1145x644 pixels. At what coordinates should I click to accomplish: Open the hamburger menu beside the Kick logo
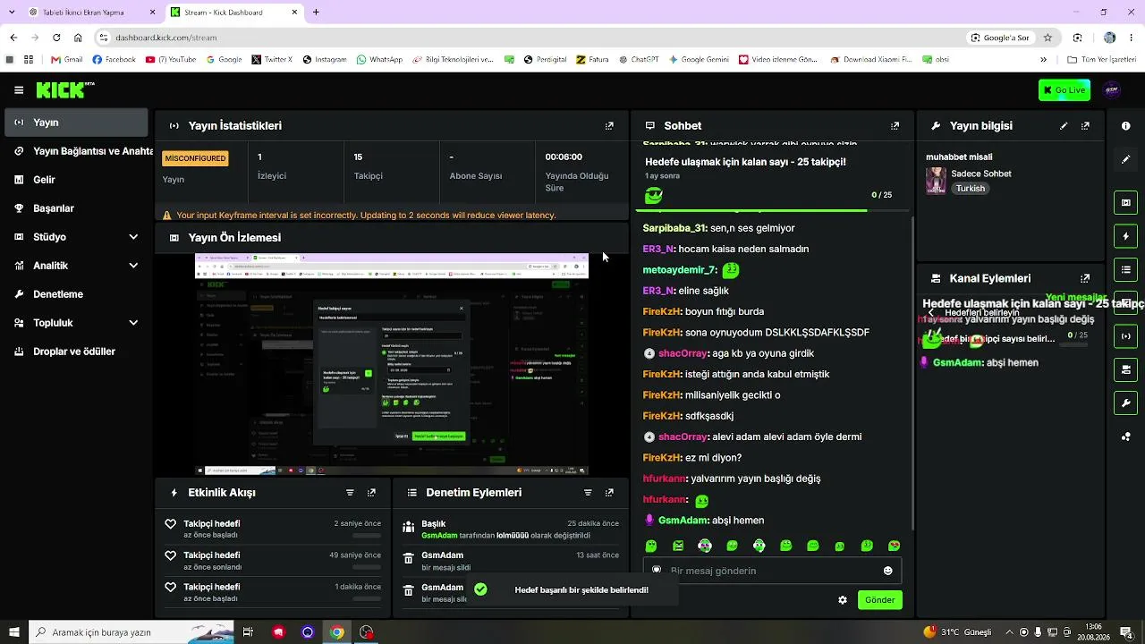click(19, 90)
